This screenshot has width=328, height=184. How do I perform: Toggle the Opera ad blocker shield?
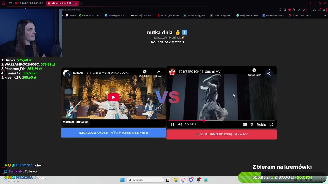tap(289, 10)
